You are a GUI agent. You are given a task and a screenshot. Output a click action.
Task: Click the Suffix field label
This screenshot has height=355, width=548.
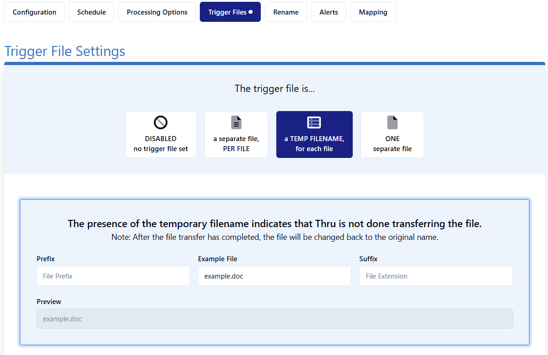pyautogui.click(x=368, y=259)
